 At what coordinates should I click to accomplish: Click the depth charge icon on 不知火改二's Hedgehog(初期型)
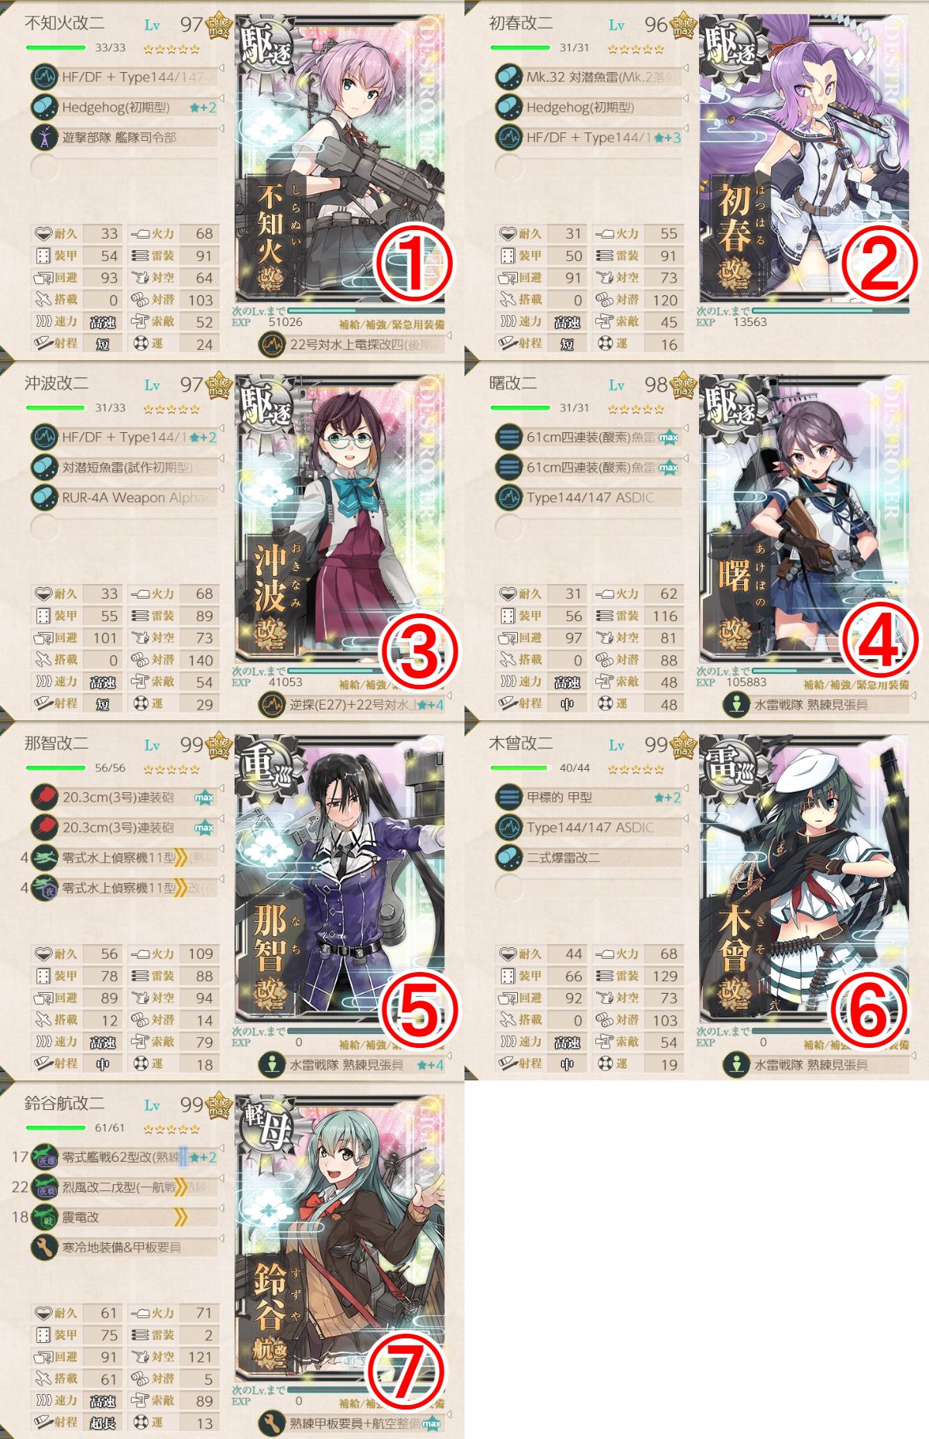click(x=44, y=107)
